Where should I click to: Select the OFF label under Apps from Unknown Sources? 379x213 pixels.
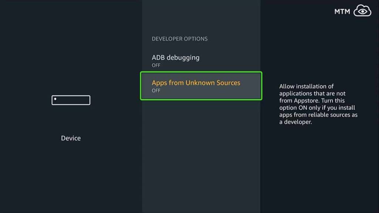(x=156, y=91)
